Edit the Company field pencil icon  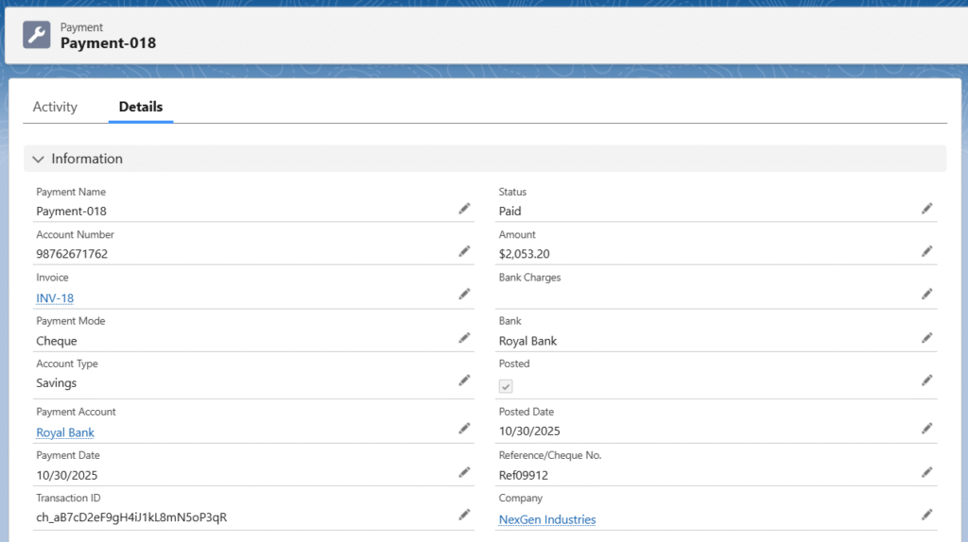coord(927,515)
